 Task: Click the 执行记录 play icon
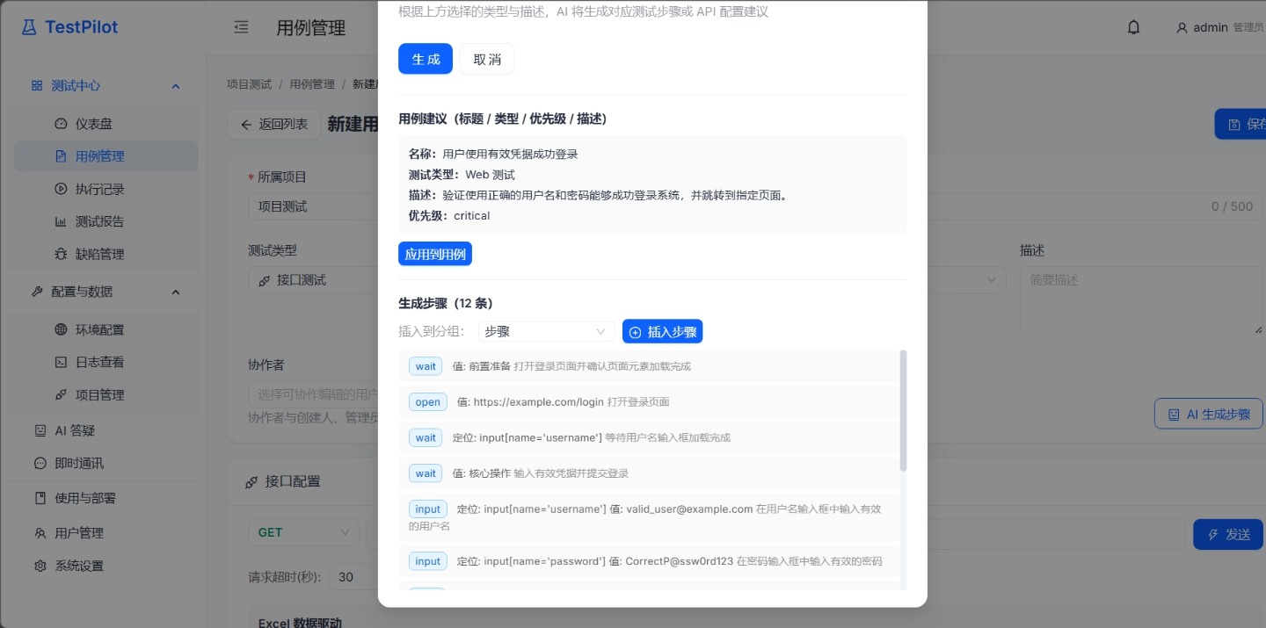pyautogui.click(x=61, y=189)
